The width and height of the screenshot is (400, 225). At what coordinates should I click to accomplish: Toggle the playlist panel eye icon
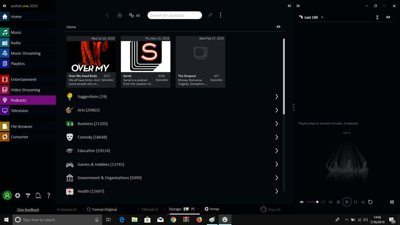coord(388,17)
